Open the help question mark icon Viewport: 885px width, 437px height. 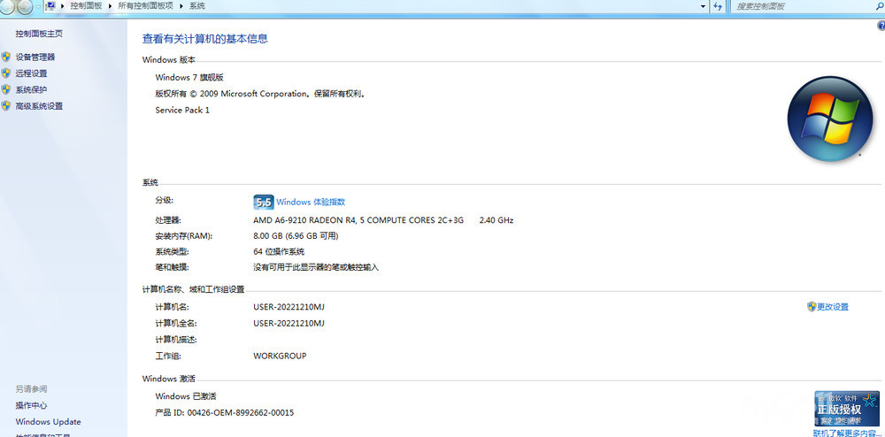pyautogui.click(x=881, y=26)
